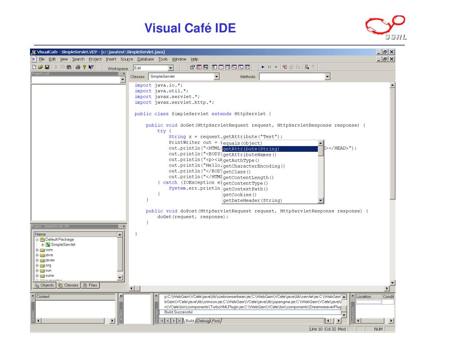The width and height of the screenshot is (452, 339).
Task: Open the Database menu
Action: pos(146,60)
